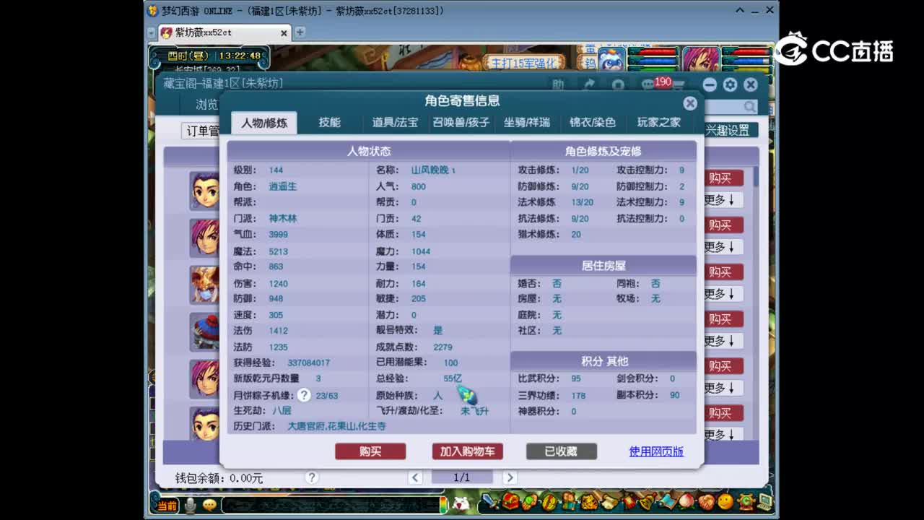This screenshot has height=520, width=924.
Task: Click the peach icon in bottom toolbar
Action: click(687, 500)
